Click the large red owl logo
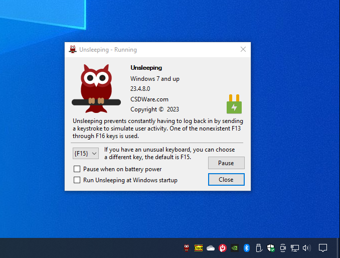 coord(96,88)
